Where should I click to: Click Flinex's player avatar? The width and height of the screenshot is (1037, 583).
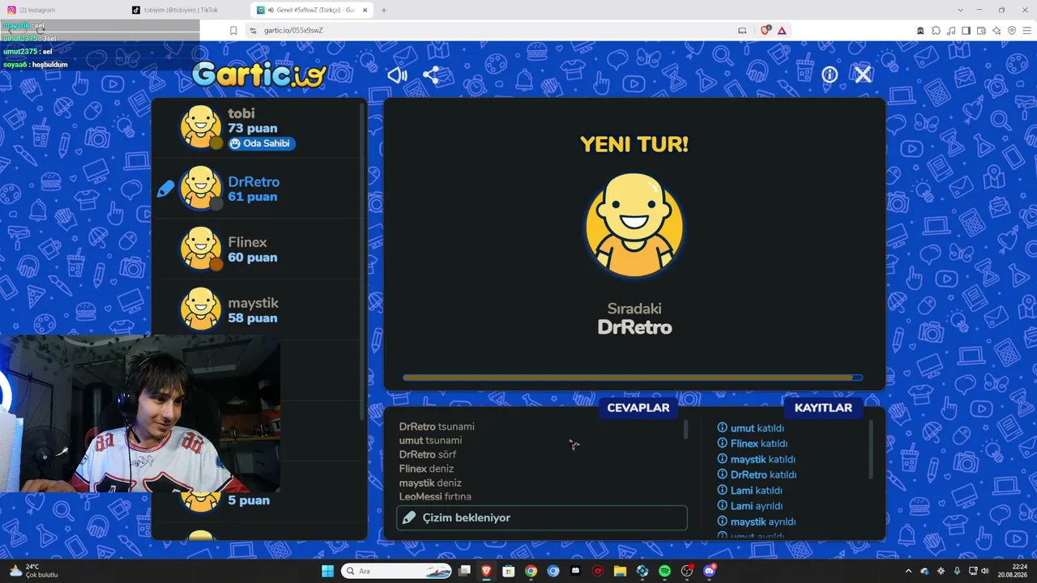[200, 249]
